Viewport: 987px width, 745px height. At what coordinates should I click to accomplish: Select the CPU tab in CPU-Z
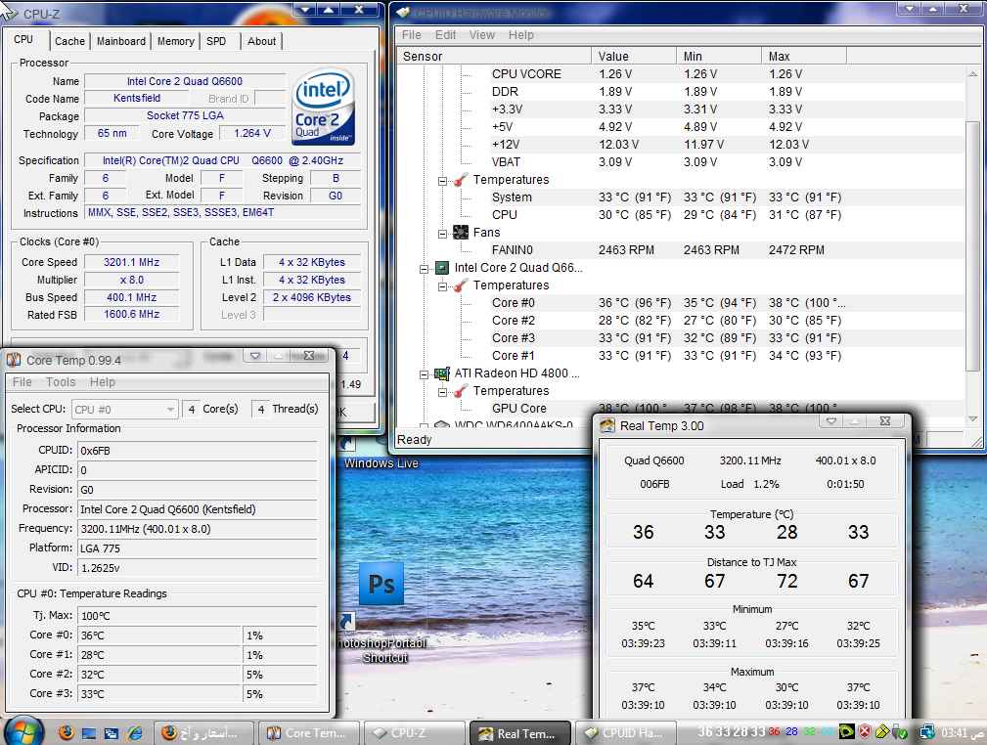(x=23, y=39)
